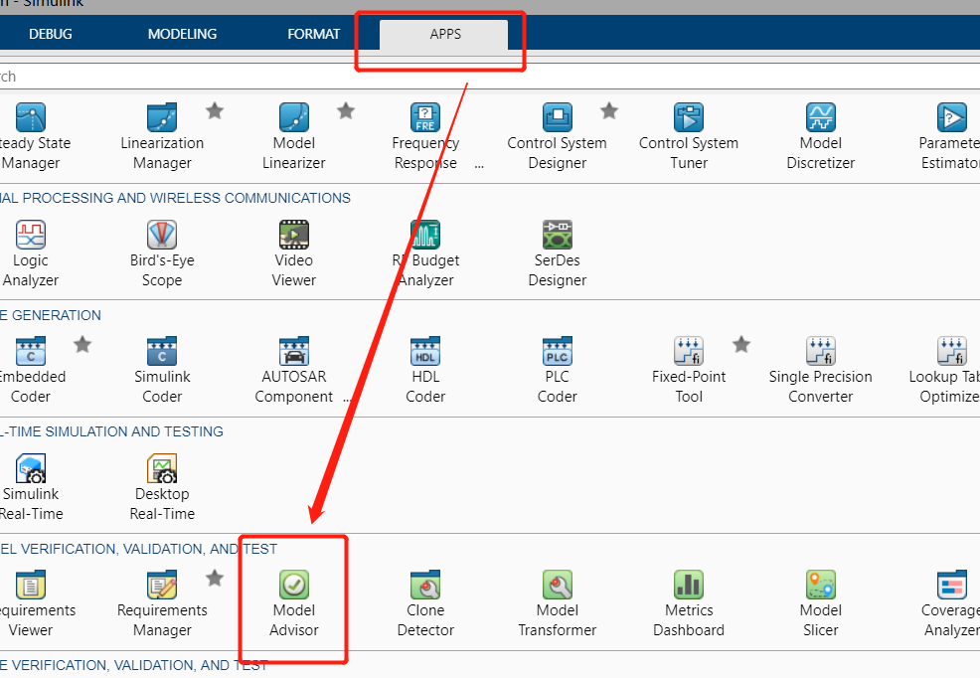Launch Requirements Manager
This screenshot has width=980, height=678.
pyautogui.click(x=162, y=603)
